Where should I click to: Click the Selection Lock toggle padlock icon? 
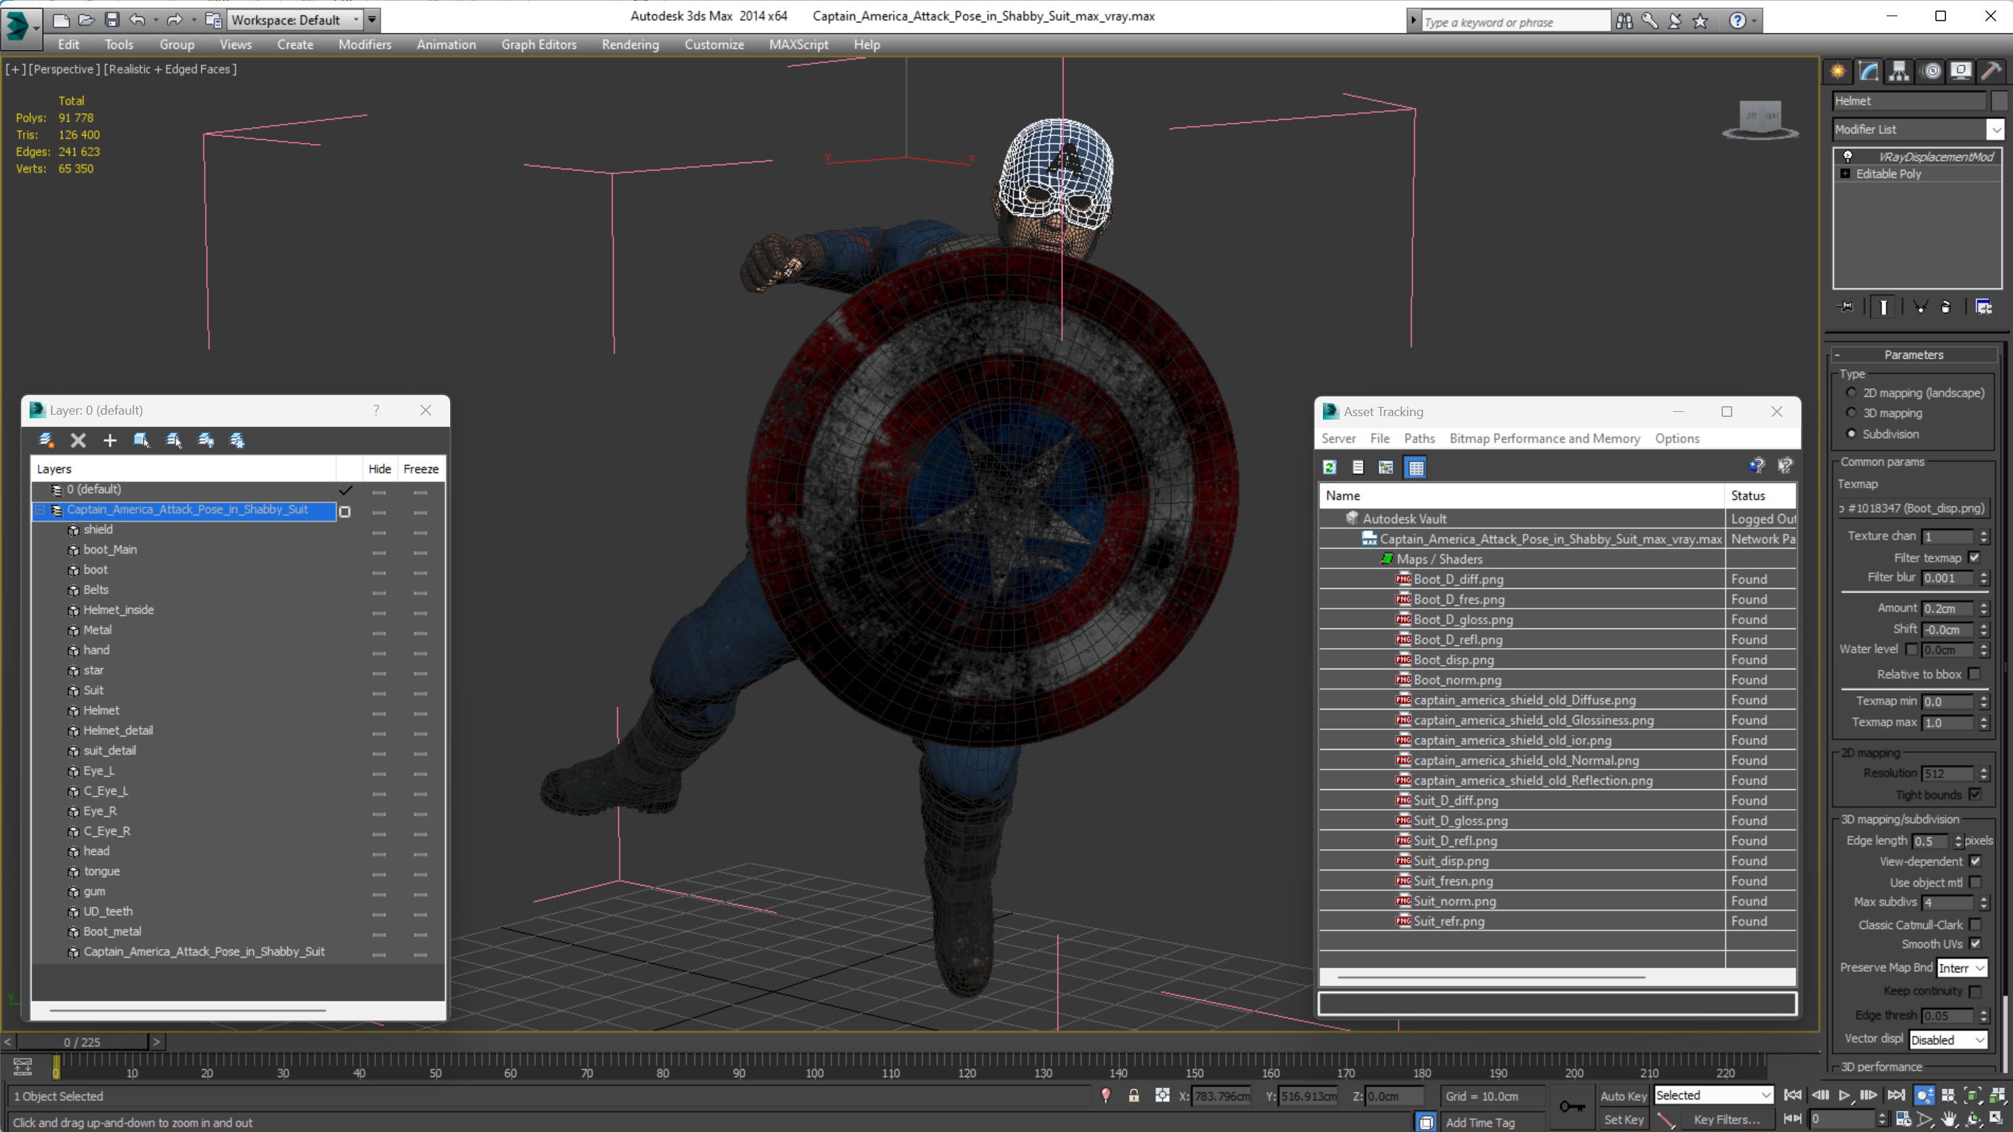(1133, 1095)
